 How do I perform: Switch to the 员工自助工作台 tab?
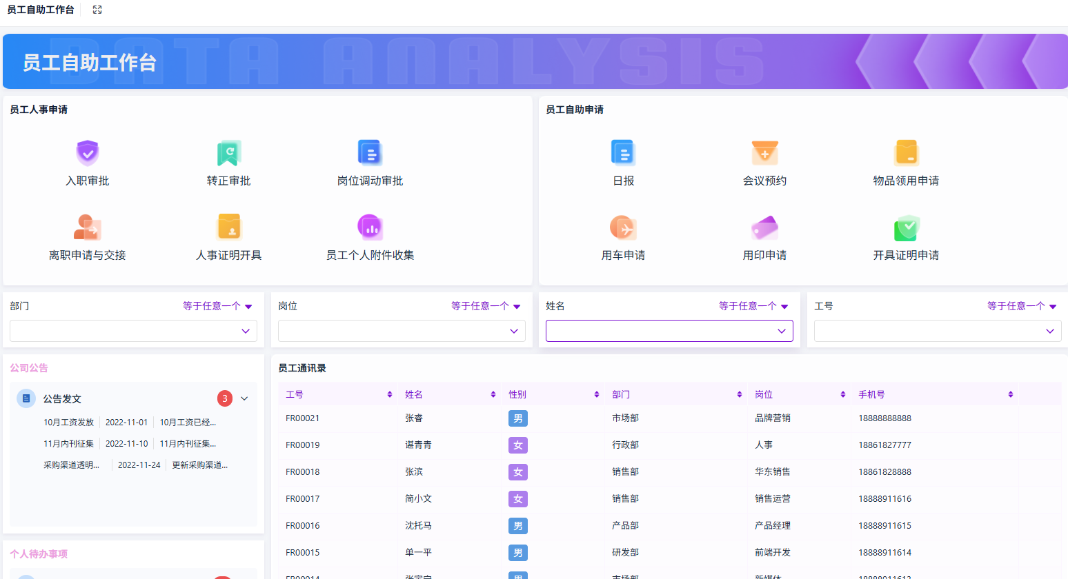coord(41,10)
